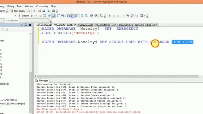Click the Open File folder icon
The image size is (203, 114).
click(39, 11)
